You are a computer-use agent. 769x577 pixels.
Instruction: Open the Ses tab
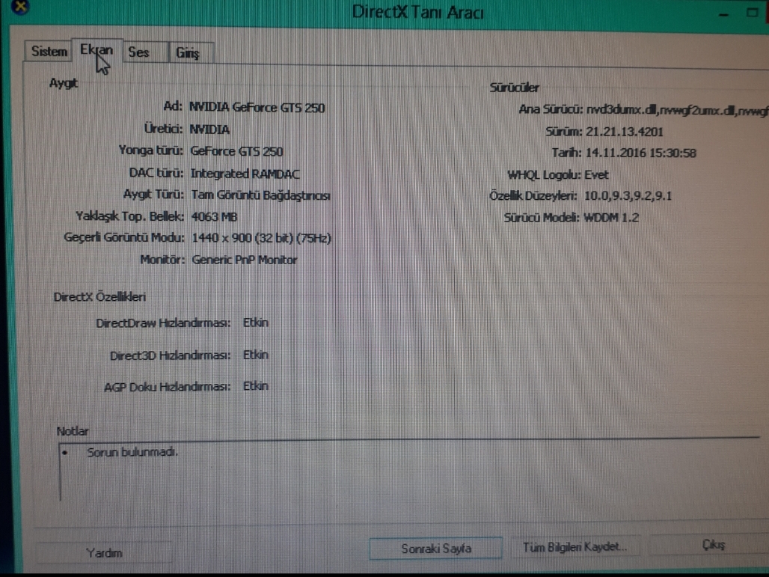pos(144,52)
